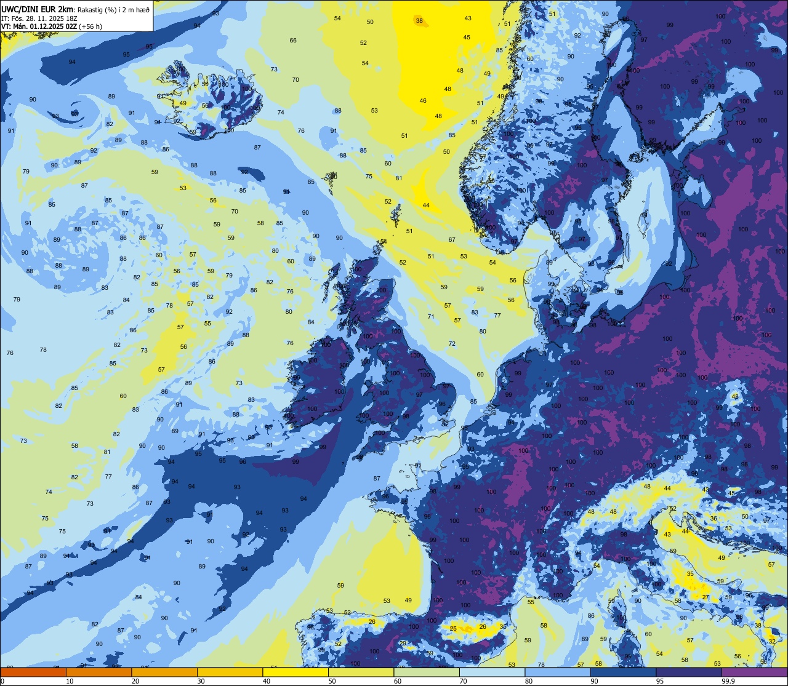
Task: Click the 'Rakastig (%) í 2 m hæð' label
Action: [x=113, y=10]
